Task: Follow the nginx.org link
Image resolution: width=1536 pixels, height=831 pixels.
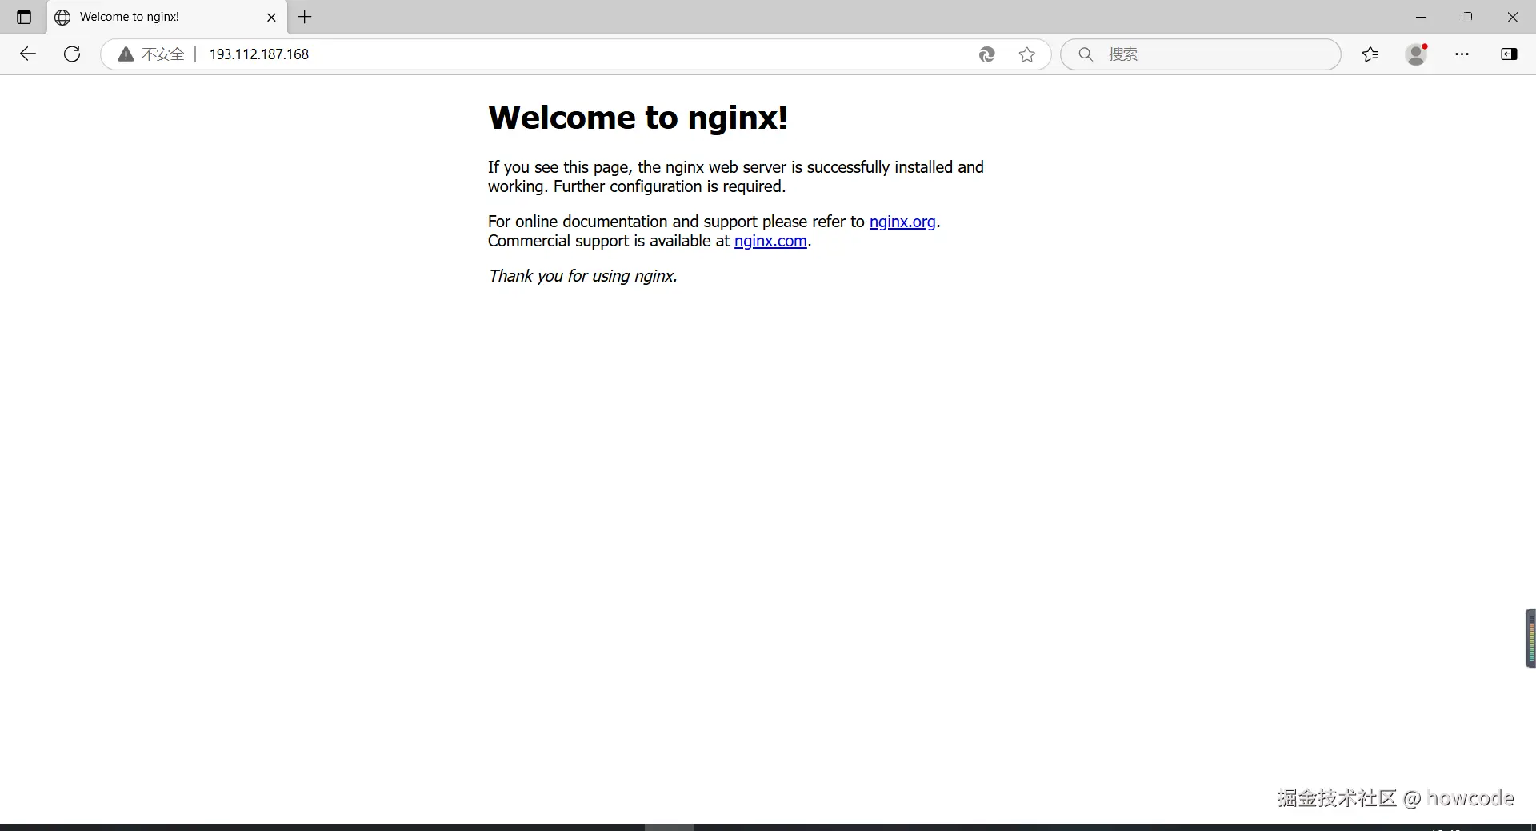Action: (902, 222)
